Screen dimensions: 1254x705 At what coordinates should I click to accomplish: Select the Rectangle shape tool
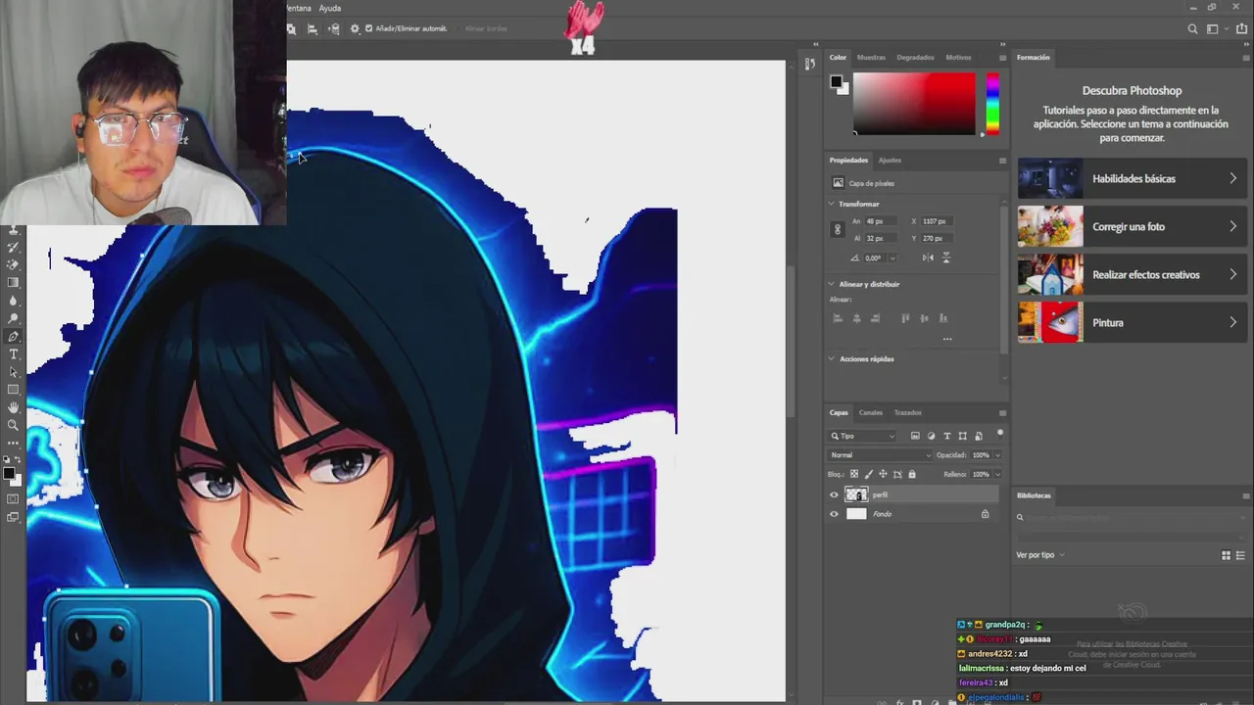coord(14,390)
